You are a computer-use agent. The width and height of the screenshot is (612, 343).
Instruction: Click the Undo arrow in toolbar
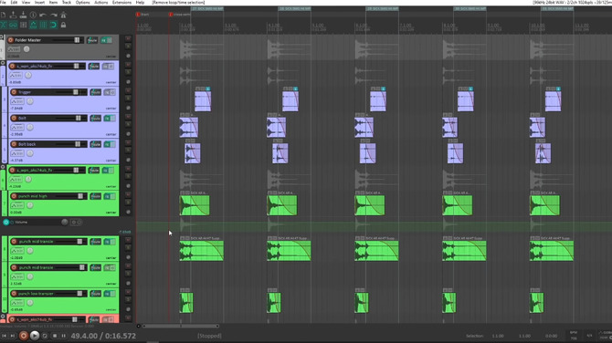click(x=43, y=16)
